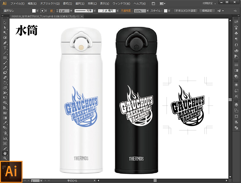The image size is (241, 183).
Task: Select the Symbol Sprayer tool
Action: coord(5,133)
